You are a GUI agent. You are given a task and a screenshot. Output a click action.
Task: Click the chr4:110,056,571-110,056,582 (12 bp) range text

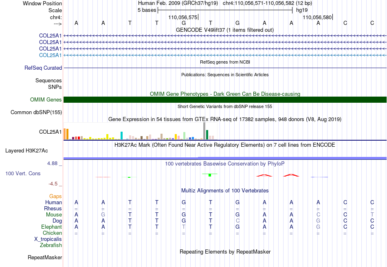267,3
